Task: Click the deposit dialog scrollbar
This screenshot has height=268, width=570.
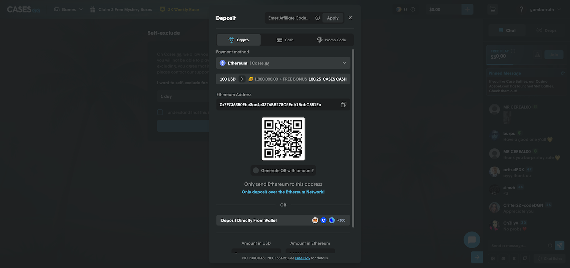Action: click(x=353, y=138)
